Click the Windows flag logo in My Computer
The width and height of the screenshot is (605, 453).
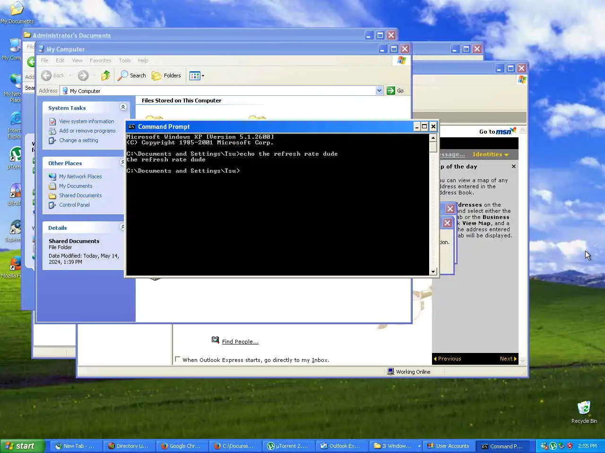(401, 60)
